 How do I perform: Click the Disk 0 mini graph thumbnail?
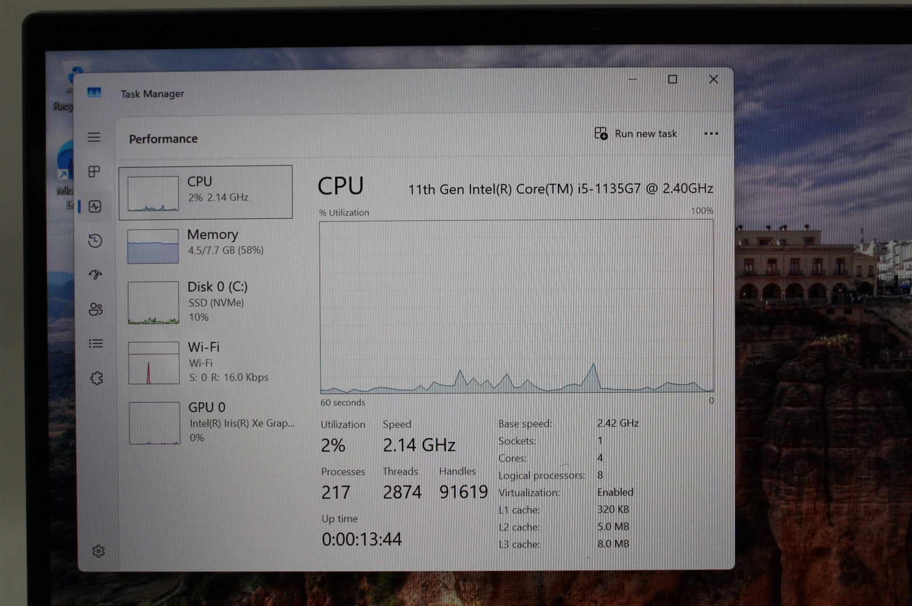(x=153, y=303)
